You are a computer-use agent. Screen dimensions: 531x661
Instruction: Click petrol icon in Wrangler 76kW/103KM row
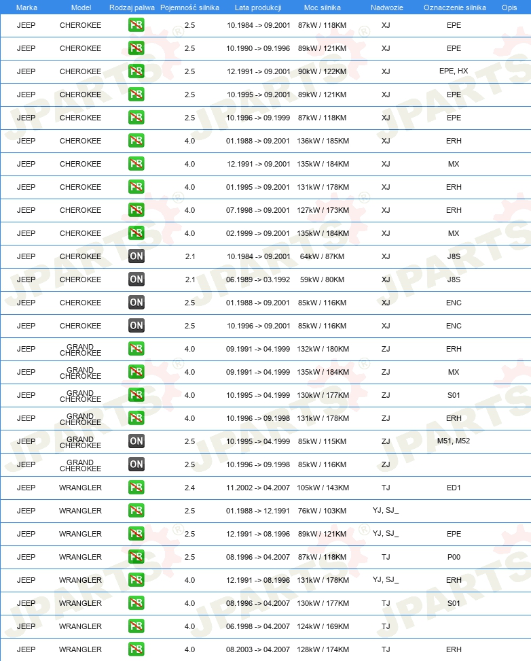[136, 511]
